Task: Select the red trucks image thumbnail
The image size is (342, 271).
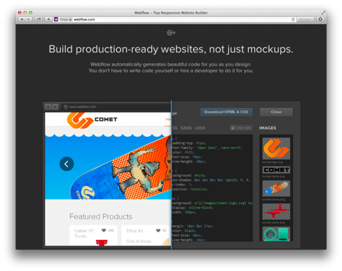Action: pos(276,212)
